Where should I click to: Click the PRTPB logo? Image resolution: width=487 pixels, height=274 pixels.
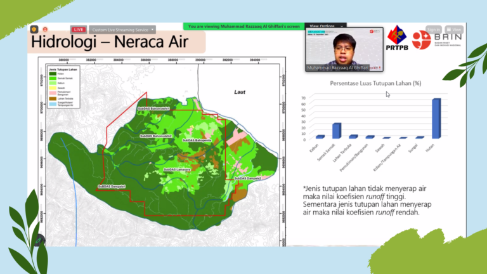click(x=397, y=38)
